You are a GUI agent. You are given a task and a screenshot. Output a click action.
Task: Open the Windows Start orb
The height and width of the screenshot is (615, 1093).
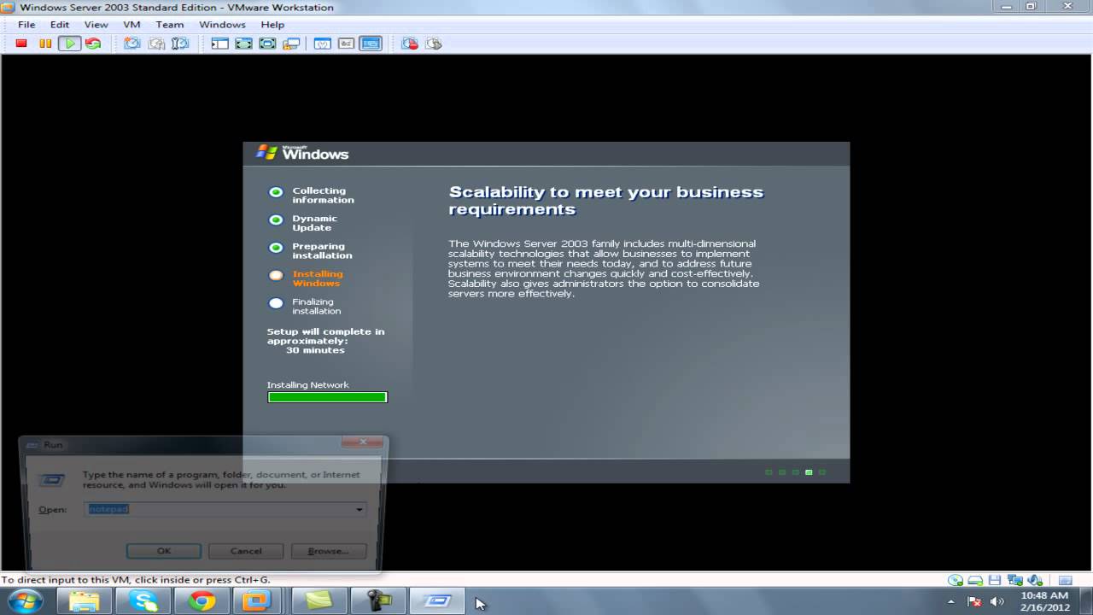25,601
